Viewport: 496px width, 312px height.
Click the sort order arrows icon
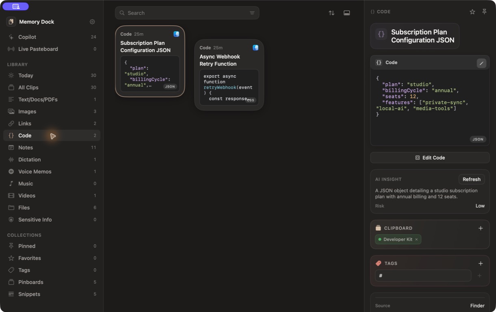(x=331, y=13)
